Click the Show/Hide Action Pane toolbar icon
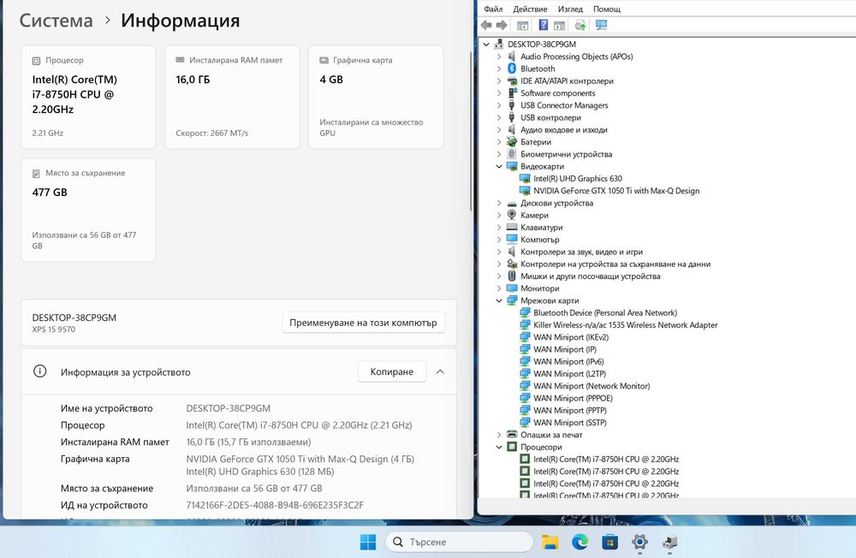 point(560,25)
